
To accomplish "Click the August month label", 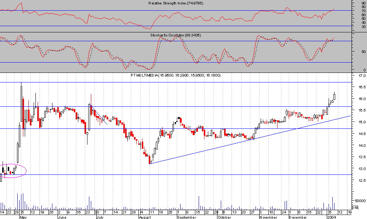I will pyautogui.click(x=145, y=217).
